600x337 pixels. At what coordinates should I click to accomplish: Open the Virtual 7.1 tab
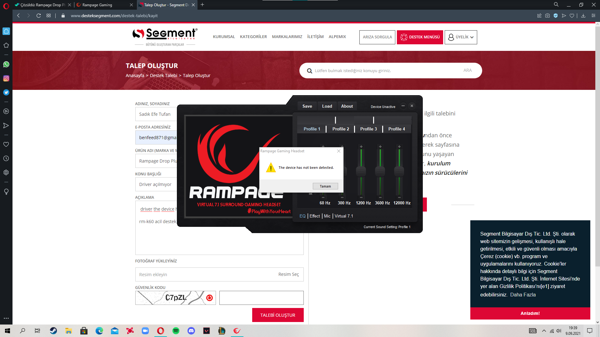tap(344, 216)
